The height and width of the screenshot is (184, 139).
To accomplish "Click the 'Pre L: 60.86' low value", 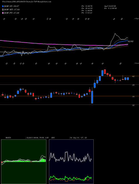I will (87, 11).
